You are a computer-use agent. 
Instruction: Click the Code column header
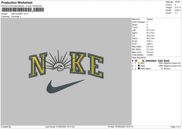coord(160,61)
